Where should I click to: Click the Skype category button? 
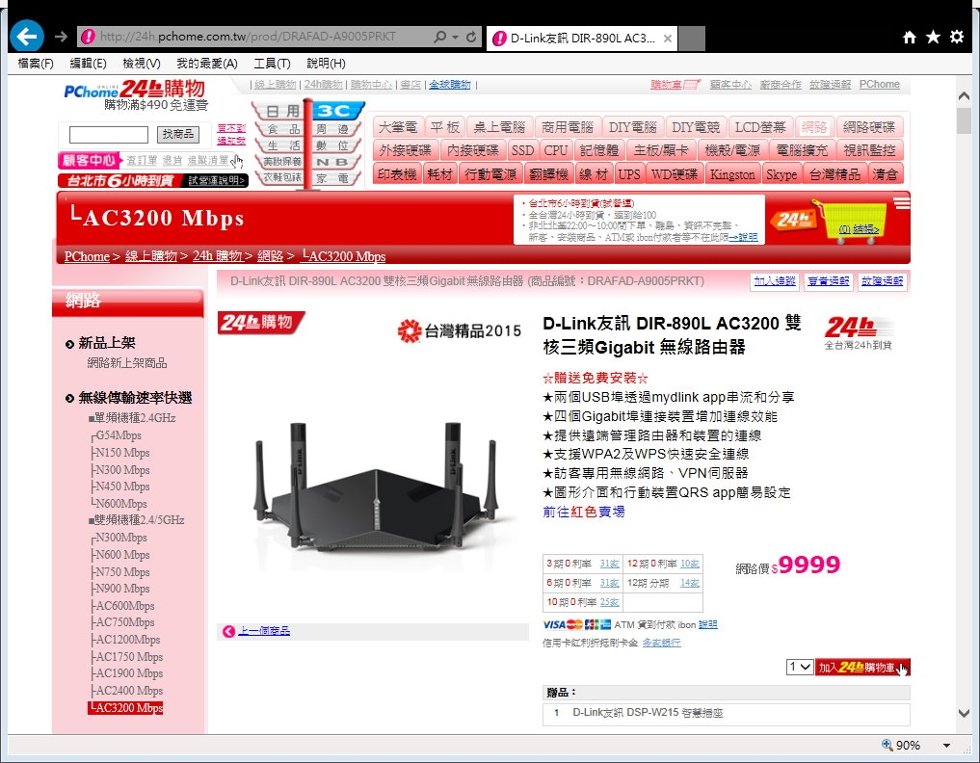[x=781, y=174]
